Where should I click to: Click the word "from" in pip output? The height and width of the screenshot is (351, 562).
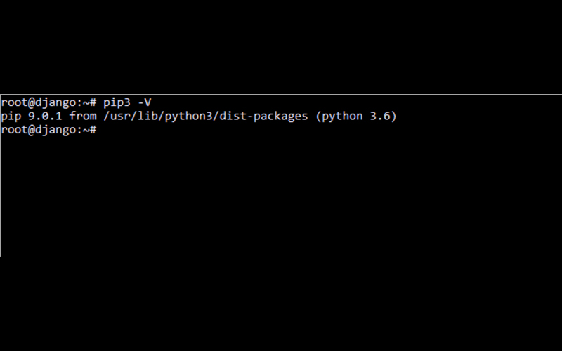pyautogui.click(x=82, y=116)
